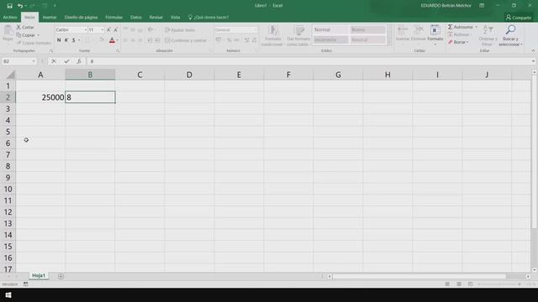Apply Incorrecto cell style
Image resolution: width=538 pixels, height=302 pixels.
click(330, 39)
